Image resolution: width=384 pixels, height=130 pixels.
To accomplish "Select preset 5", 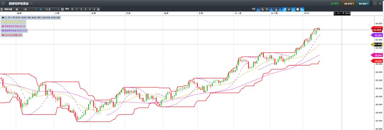I will [x=94, y=9].
